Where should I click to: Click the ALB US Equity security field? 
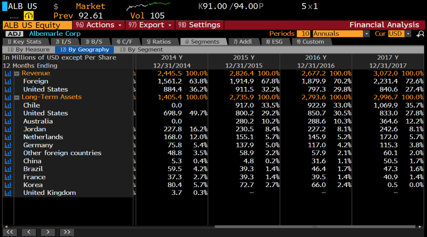[x=37, y=25]
